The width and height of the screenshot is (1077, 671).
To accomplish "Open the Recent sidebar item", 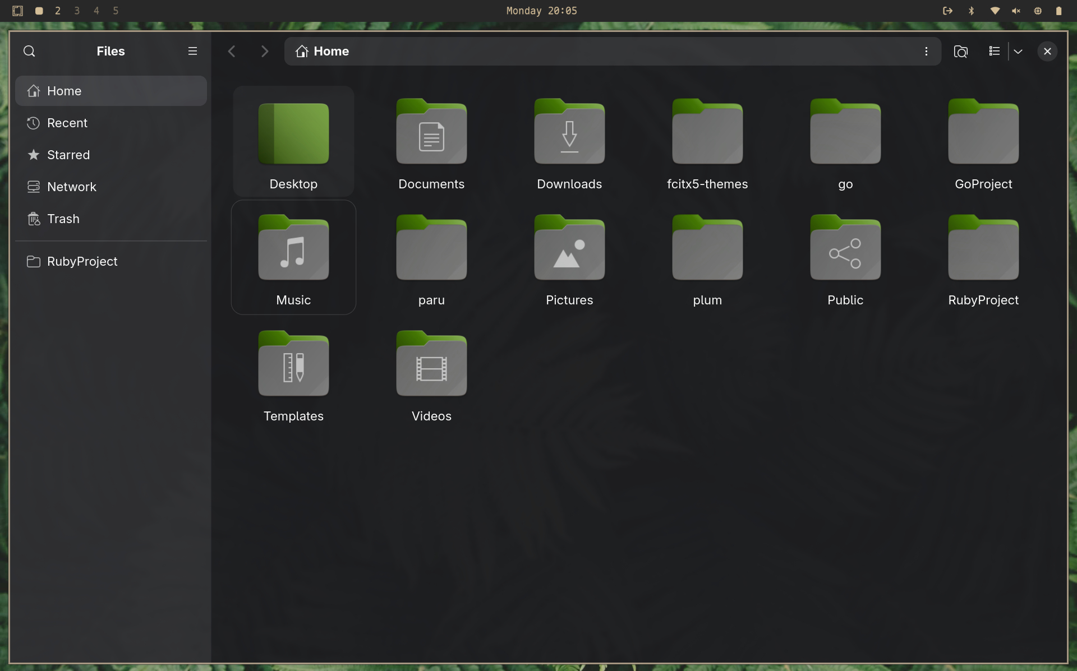I will [x=67, y=123].
